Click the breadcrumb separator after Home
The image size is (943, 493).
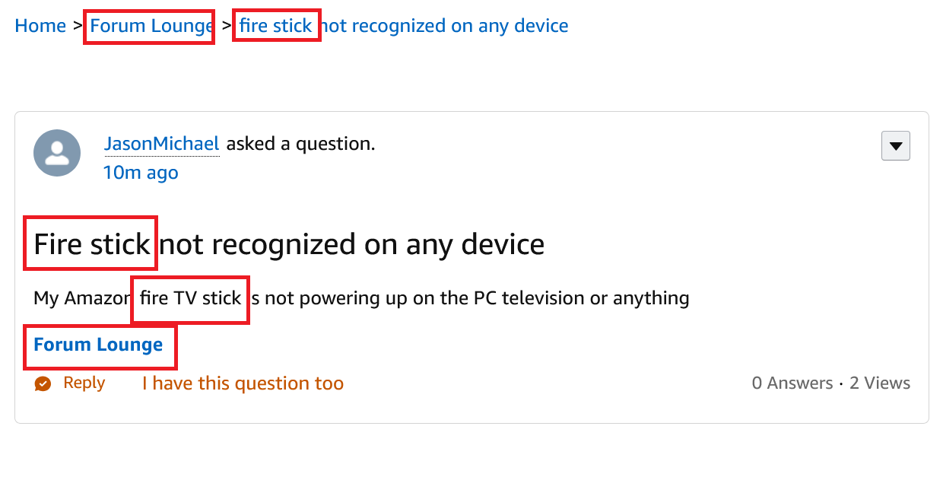pyautogui.click(x=78, y=26)
